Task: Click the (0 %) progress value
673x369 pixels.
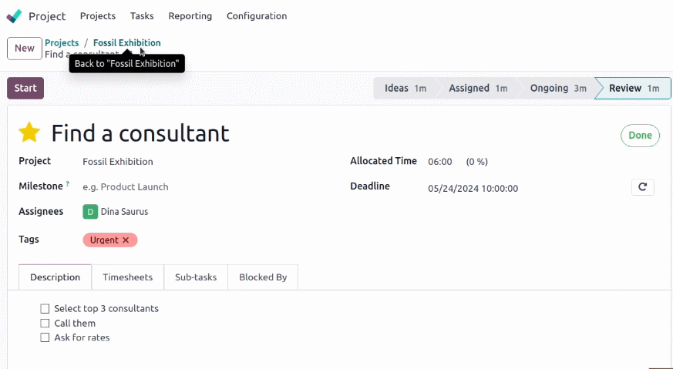Action: 477,162
